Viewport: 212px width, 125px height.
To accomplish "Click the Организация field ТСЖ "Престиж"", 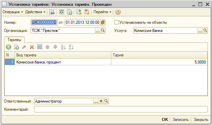I will pyautogui.click(x=63, y=31).
